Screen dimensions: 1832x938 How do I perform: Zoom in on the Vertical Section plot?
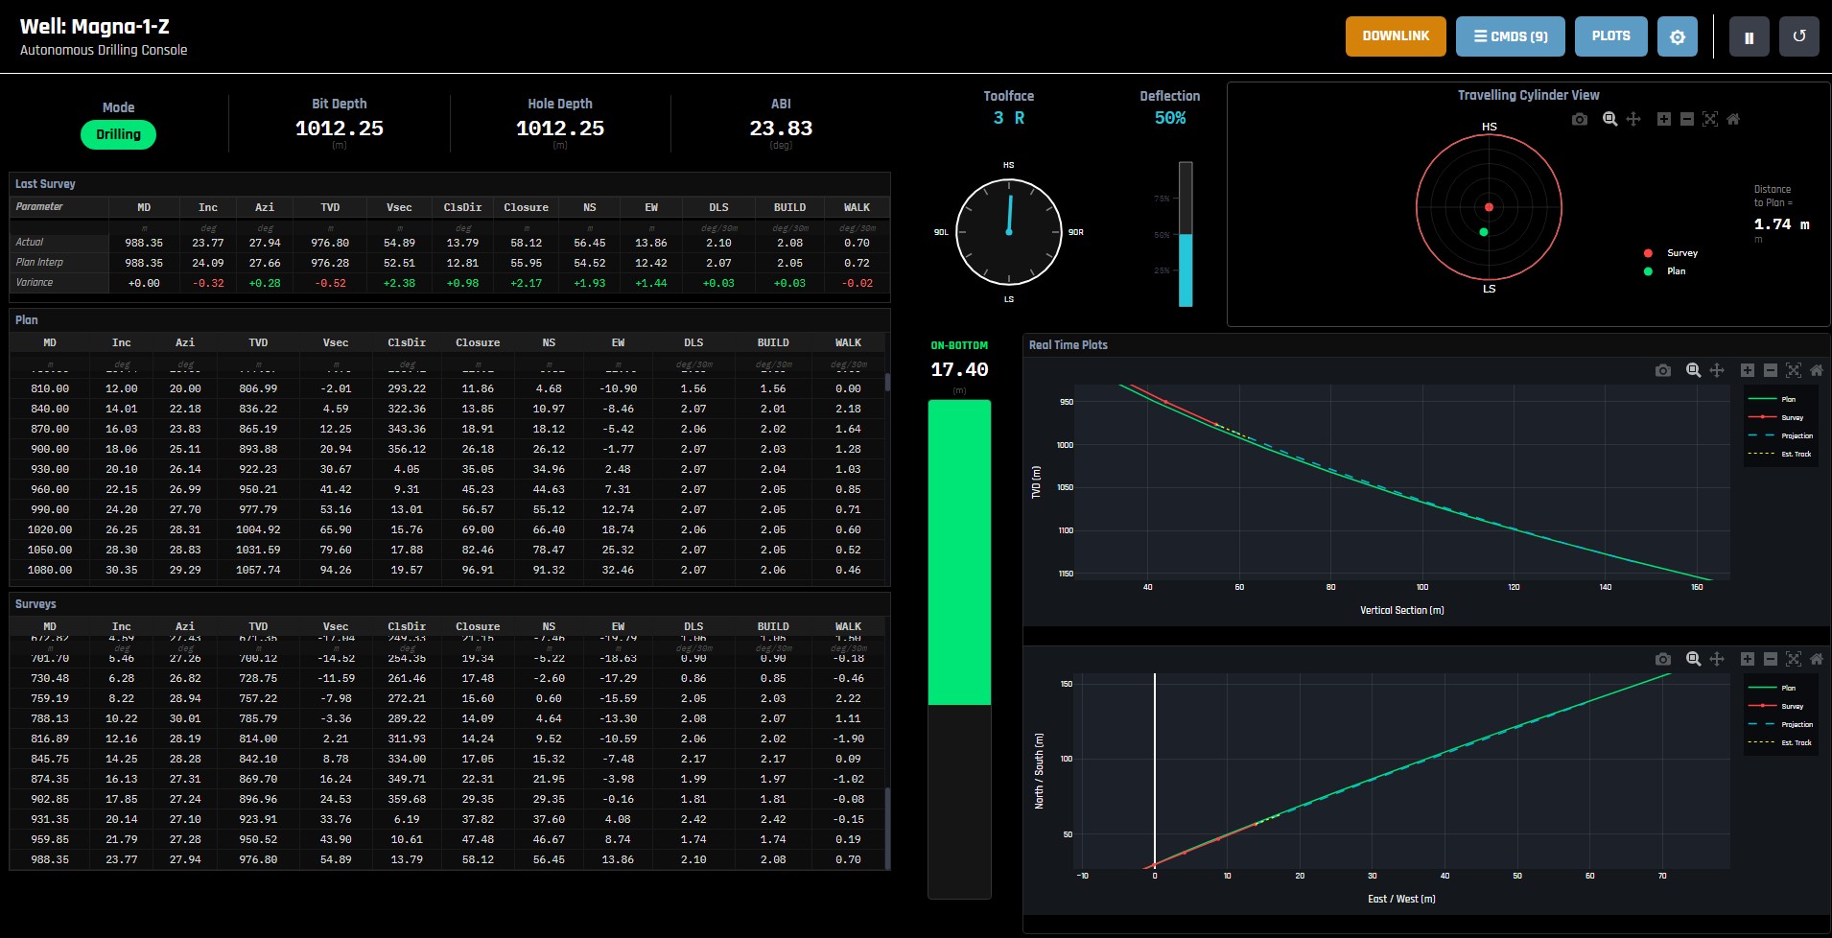tap(1748, 370)
